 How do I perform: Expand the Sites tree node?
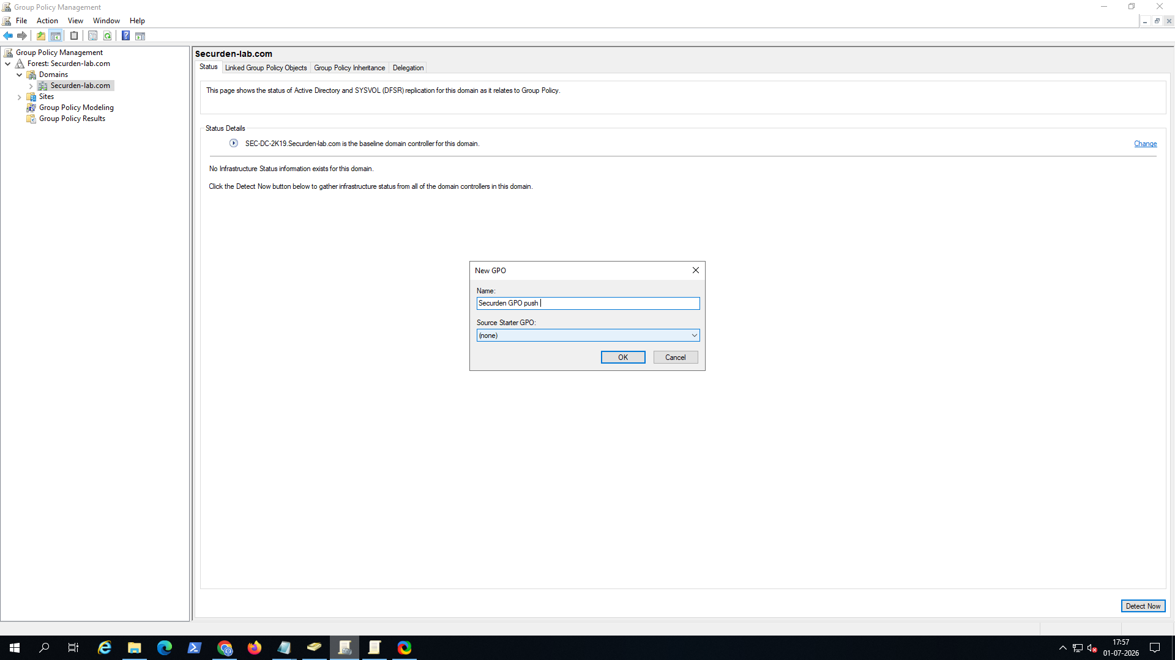(x=20, y=97)
